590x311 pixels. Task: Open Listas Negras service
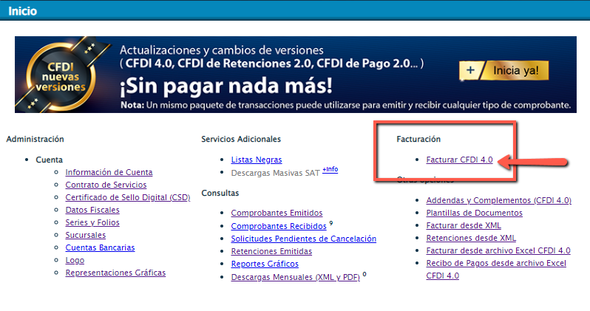tap(257, 160)
